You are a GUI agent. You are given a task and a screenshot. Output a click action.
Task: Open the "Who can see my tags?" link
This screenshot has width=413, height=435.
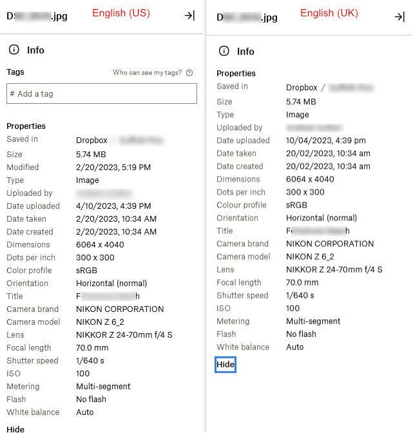click(147, 73)
